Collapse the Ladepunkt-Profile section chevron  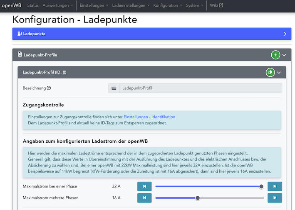284,55
